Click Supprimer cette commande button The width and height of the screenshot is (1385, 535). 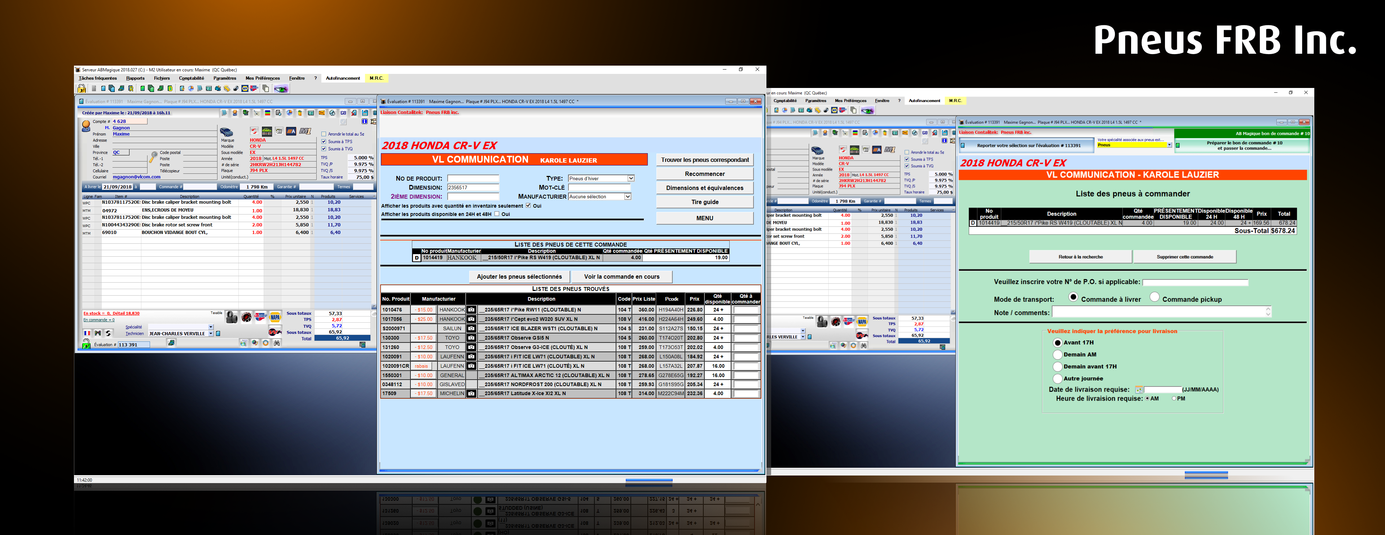click(x=1184, y=257)
